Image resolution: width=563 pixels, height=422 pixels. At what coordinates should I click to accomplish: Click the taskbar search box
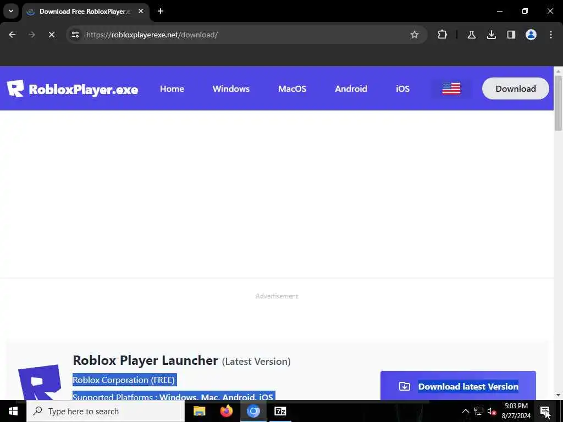click(x=106, y=411)
